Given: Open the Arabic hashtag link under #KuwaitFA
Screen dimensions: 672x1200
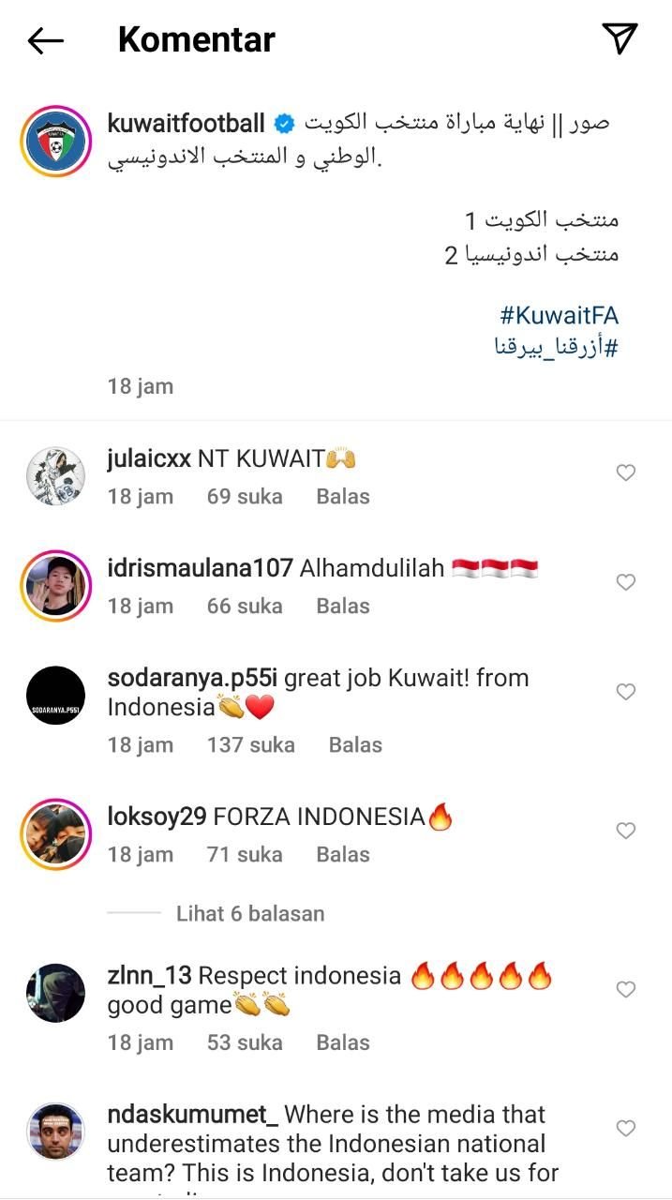Looking at the screenshot, I should tap(557, 347).
